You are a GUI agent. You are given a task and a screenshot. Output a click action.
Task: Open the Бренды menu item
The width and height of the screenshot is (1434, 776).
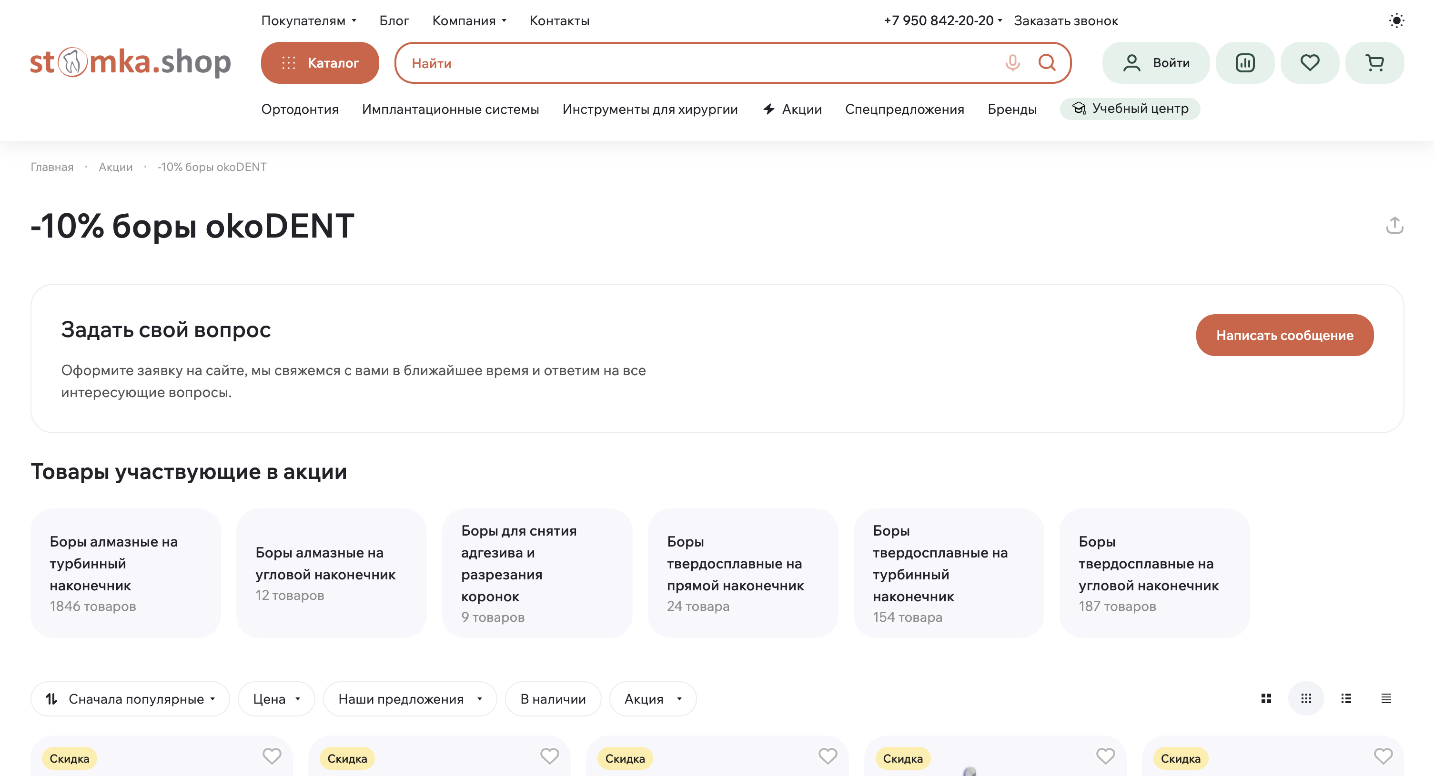click(1011, 109)
